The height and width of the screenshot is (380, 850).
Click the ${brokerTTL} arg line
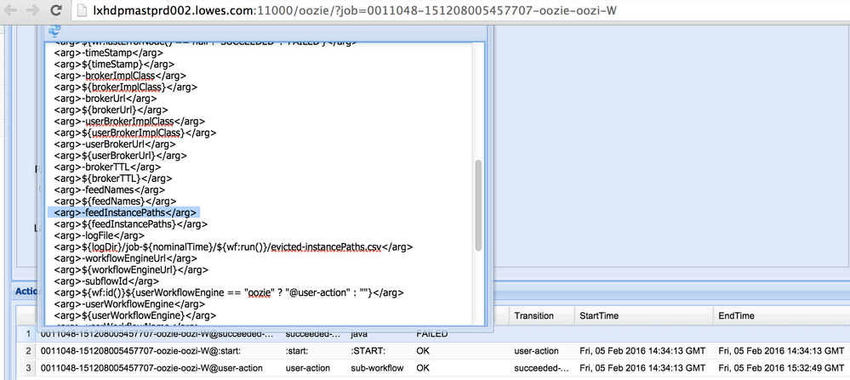[x=113, y=178]
